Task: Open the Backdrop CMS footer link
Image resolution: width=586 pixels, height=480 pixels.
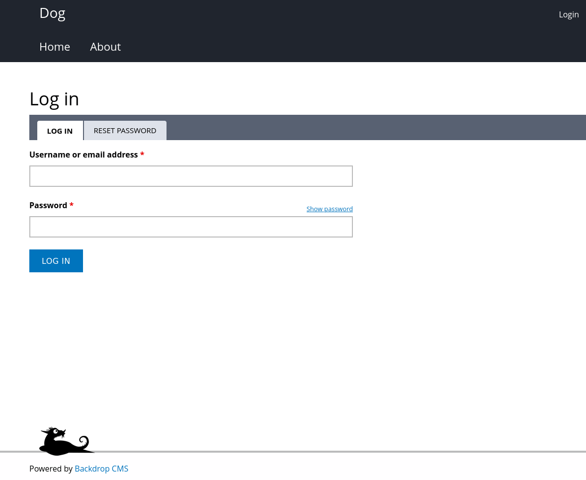Action: (101, 469)
